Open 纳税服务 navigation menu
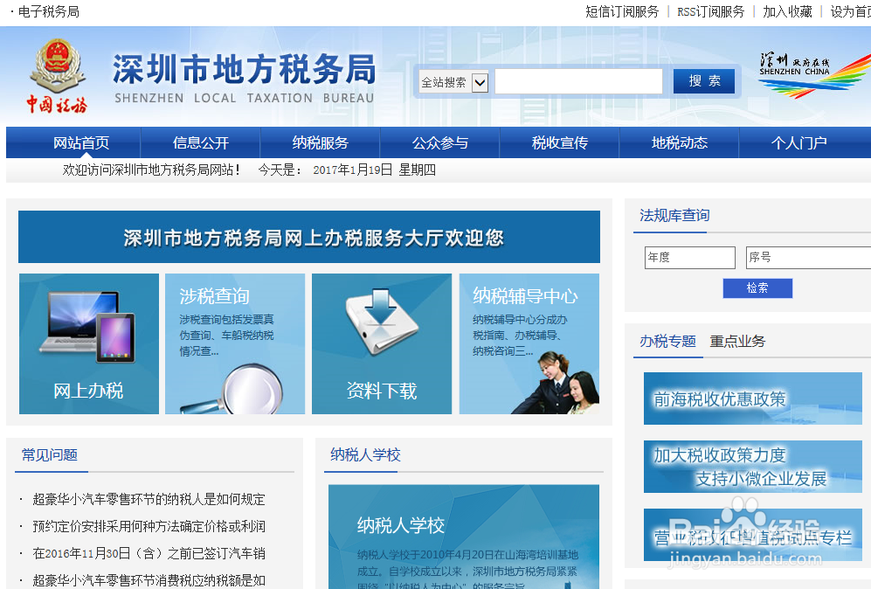Image resolution: width=871 pixels, height=589 pixels. coord(320,142)
